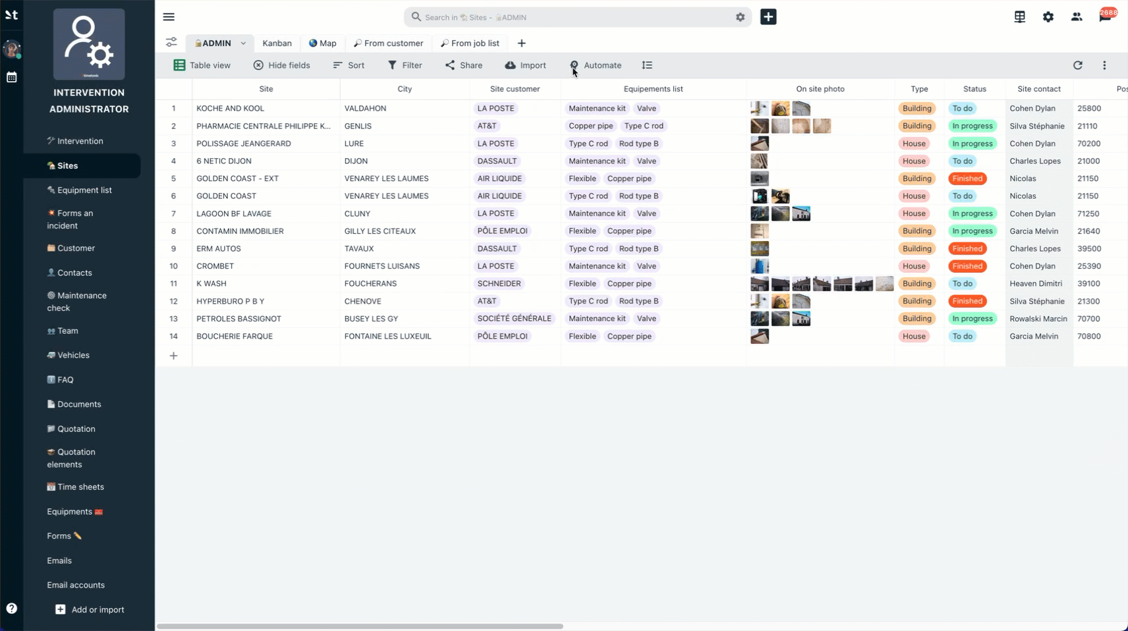
Task: Open the table grid icon top right
Action: point(1019,17)
